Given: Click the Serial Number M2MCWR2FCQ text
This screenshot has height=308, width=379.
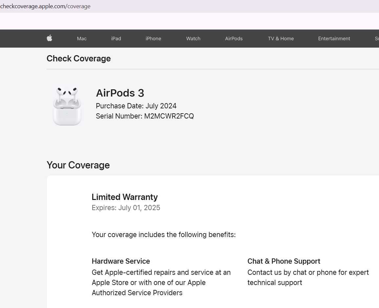Looking at the screenshot, I should click(x=145, y=116).
